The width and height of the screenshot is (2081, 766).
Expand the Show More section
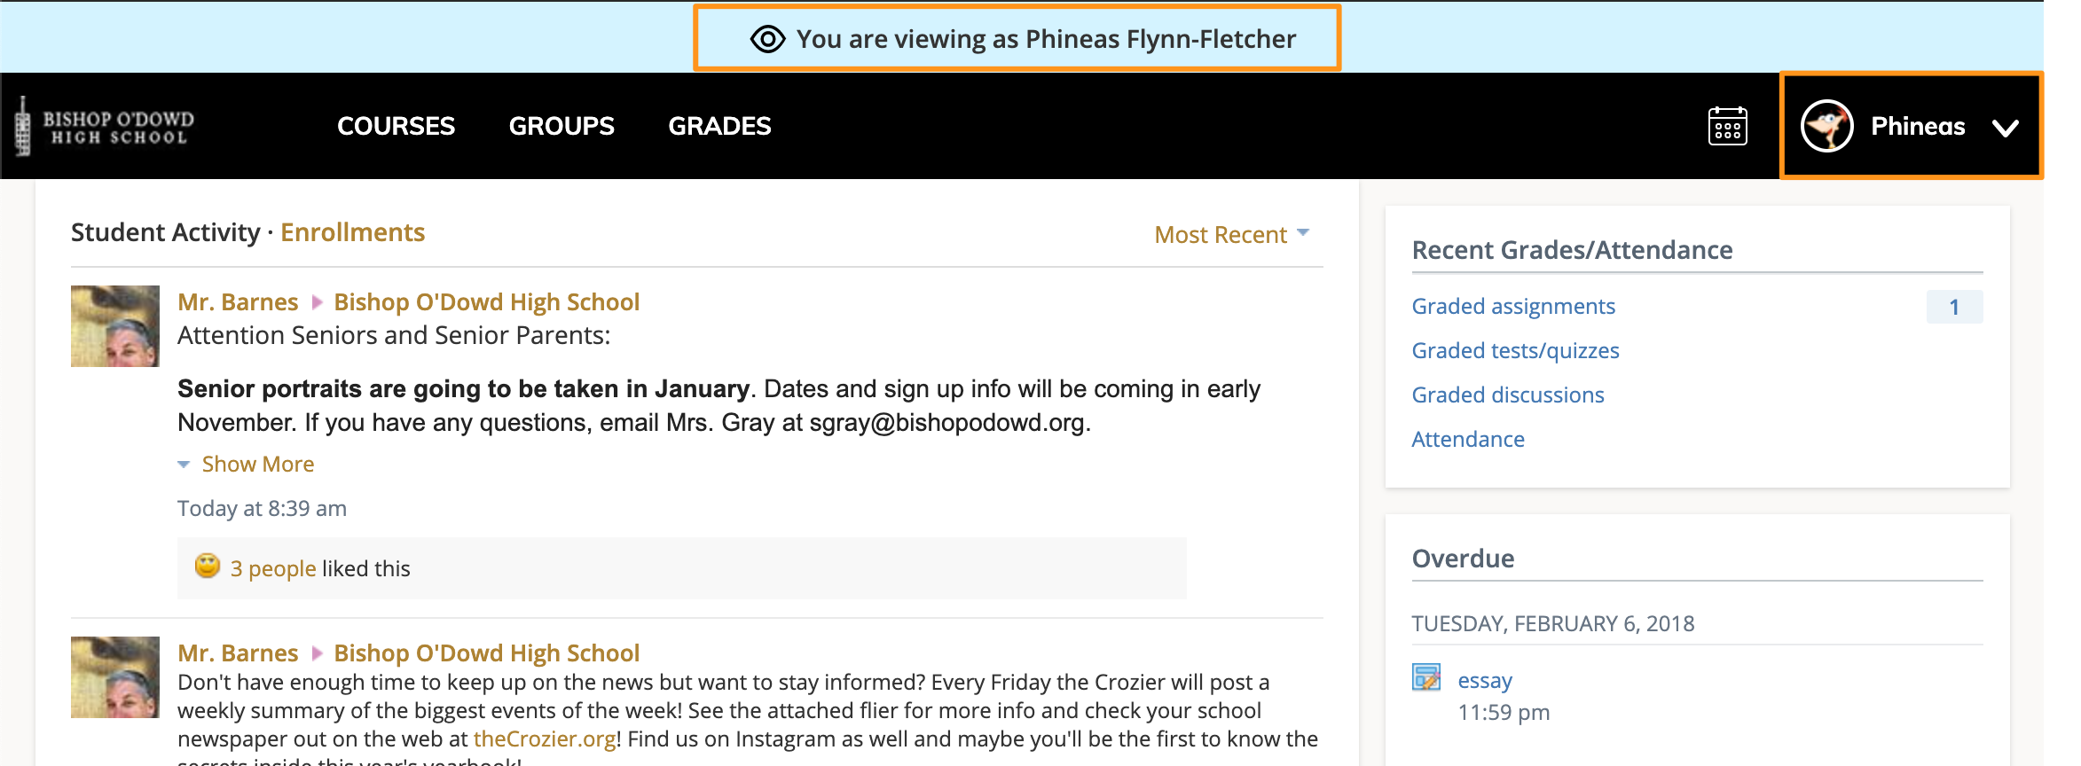tap(256, 464)
